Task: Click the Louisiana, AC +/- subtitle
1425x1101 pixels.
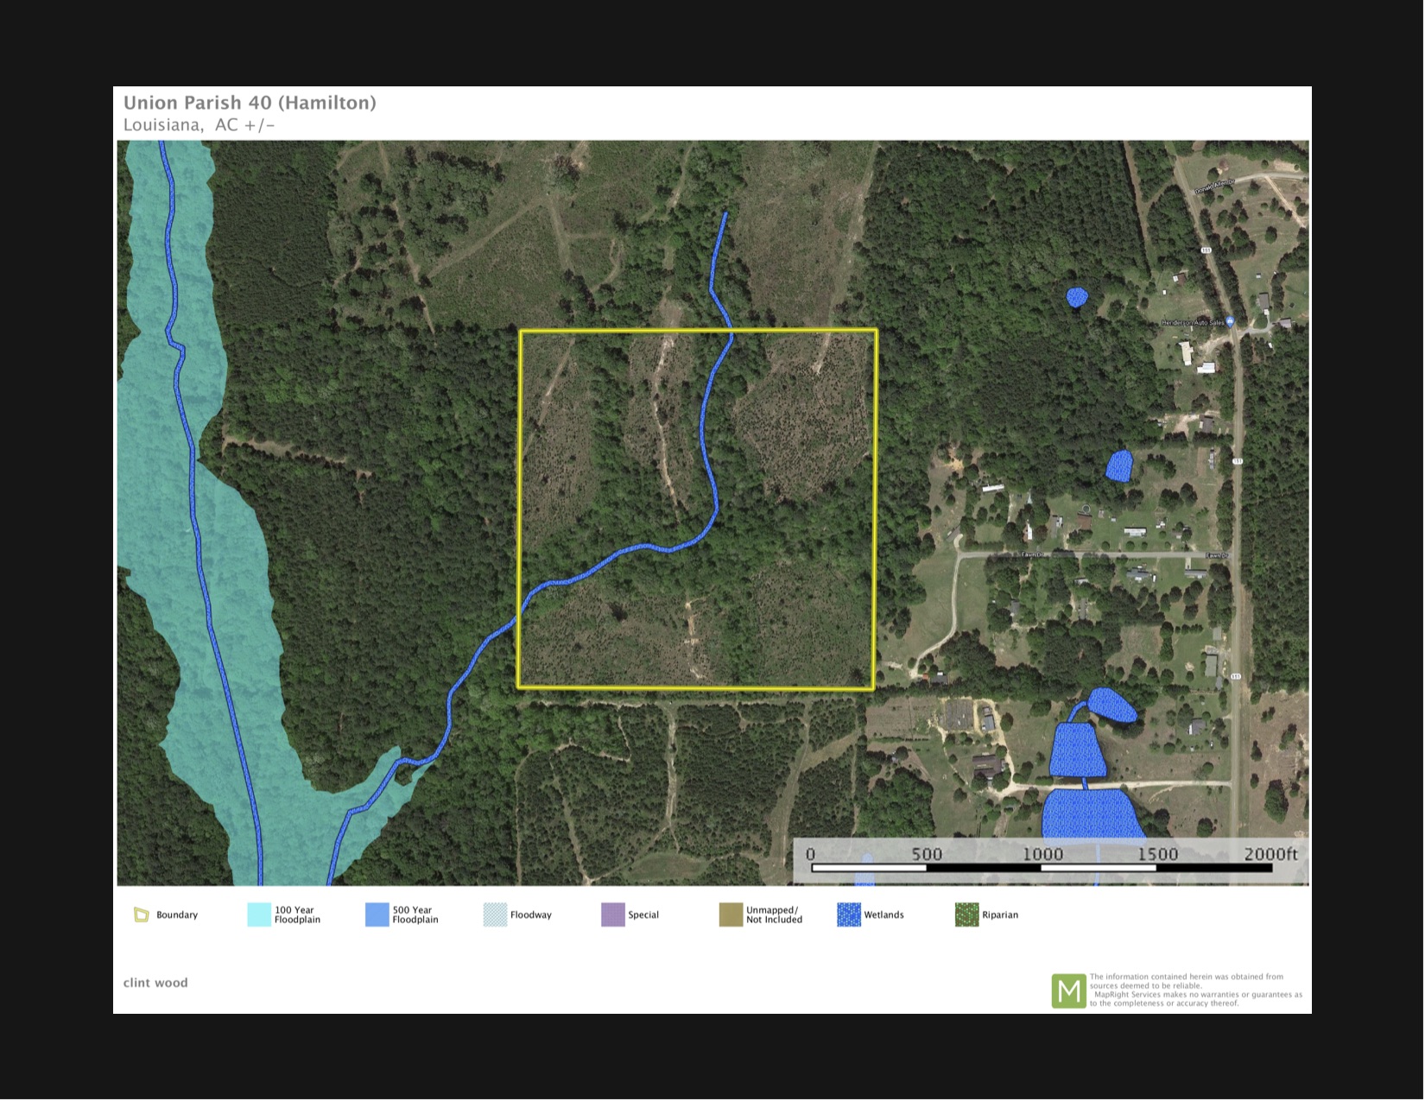Action: (199, 125)
